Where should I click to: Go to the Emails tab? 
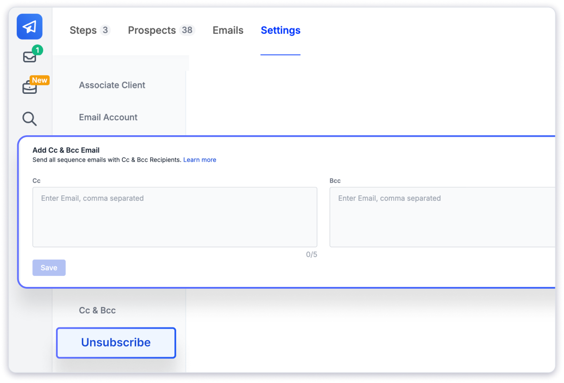click(228, 31)
